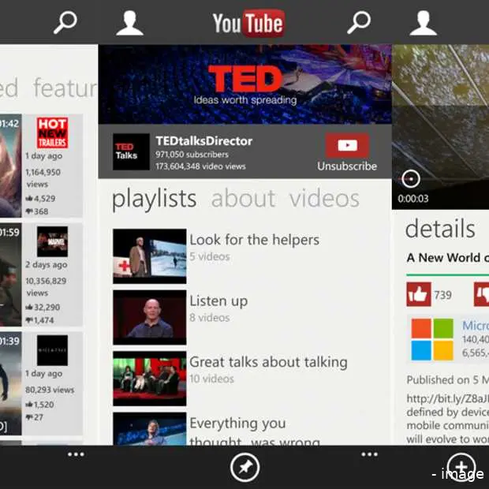Image resolution: width=489 pixels, height=489 pixels.
Task: Open the Marvel channel icon
Action: click(x=52, y=241)
